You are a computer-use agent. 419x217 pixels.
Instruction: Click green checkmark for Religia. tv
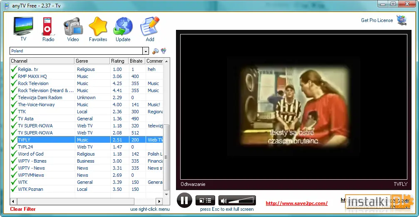point(14,69)
